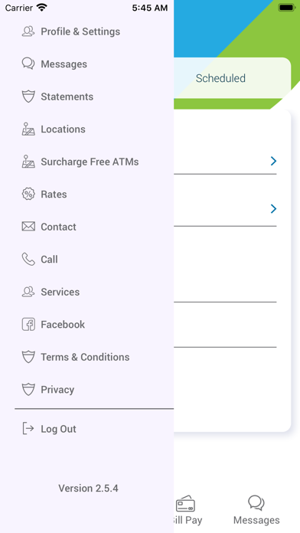Open Terms & Conditions link

86,357
